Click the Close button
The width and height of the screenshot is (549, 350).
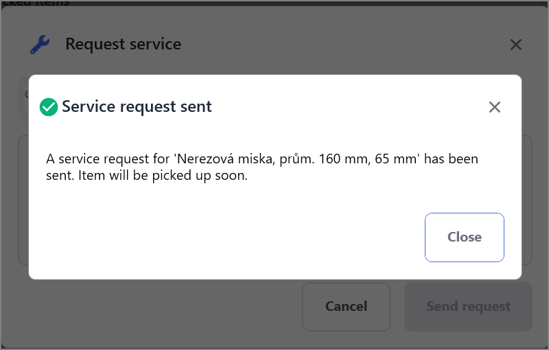465,237
